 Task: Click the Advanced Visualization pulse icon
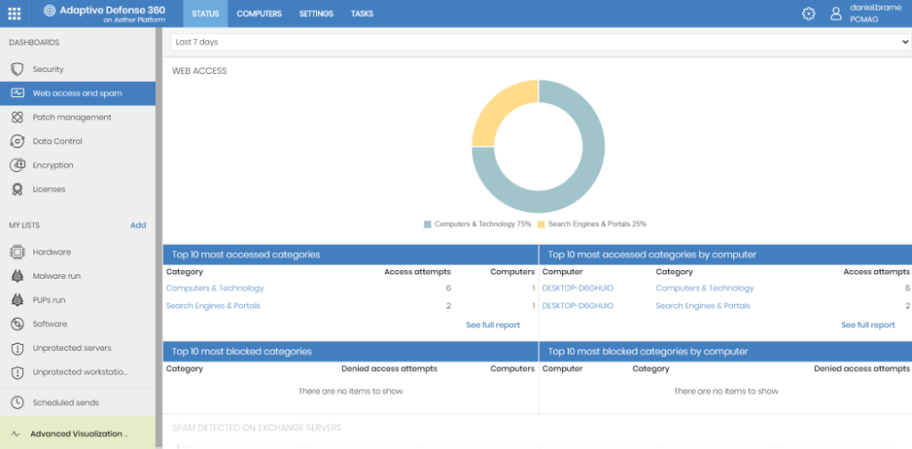(16, 434)
